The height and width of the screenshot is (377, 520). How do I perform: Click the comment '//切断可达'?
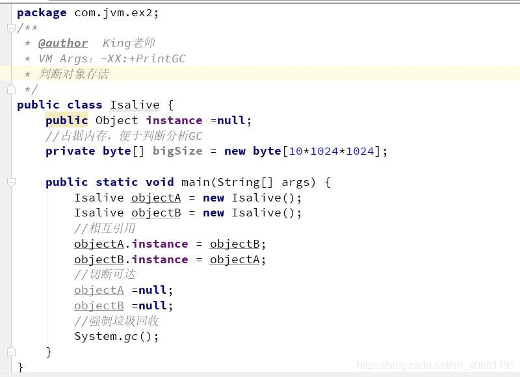point(105,274)
